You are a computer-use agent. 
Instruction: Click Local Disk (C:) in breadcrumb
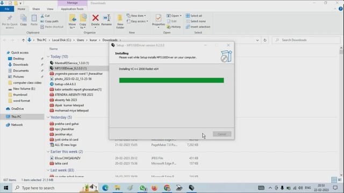click(x=62, y=40)
